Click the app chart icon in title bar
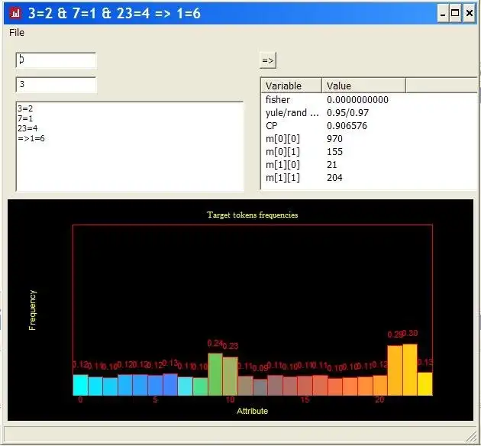 (x=15, y=13)
